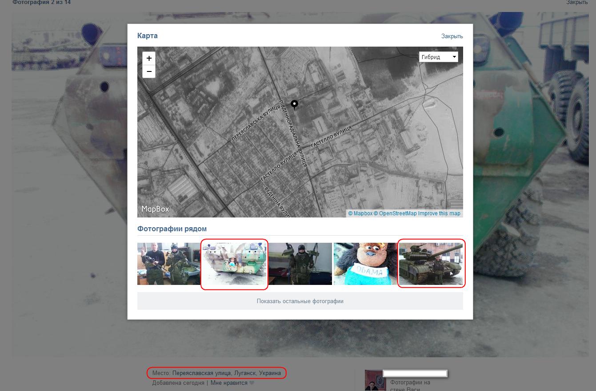This screenshot has width=596, height=391.
Task: Click Показать остальные фотографии button
Action: (300, 301)
